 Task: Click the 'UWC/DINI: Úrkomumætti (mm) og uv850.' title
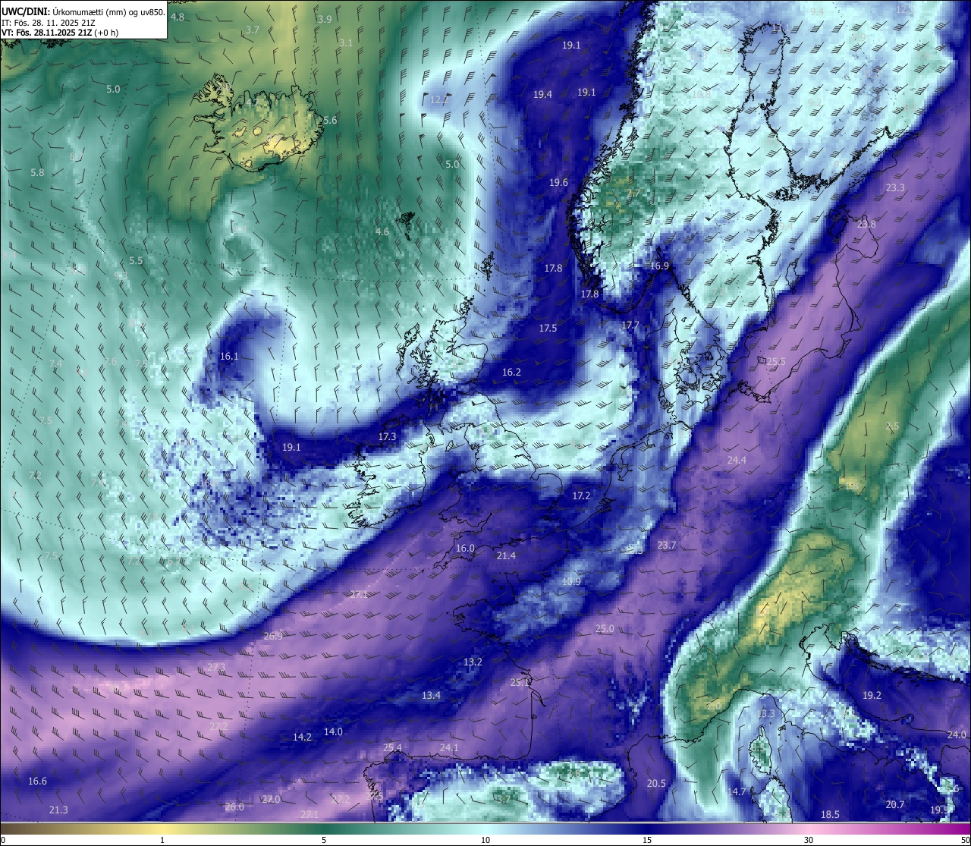(83, 11)
